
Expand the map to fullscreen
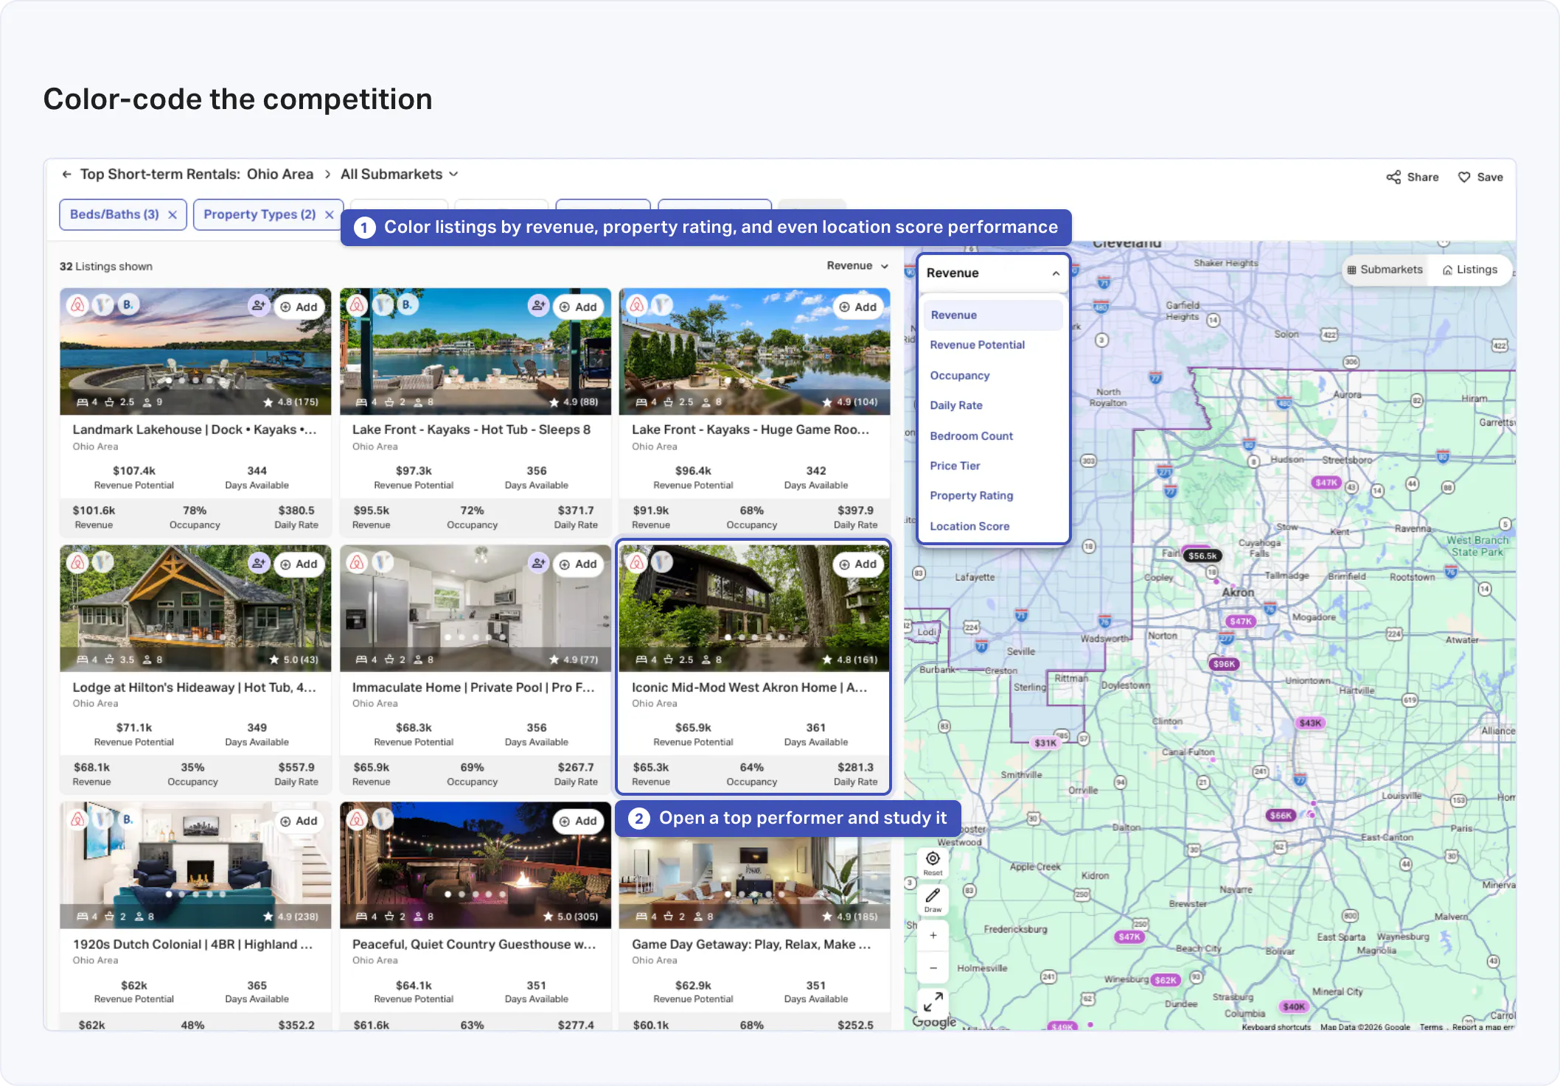coord(933,1001)
